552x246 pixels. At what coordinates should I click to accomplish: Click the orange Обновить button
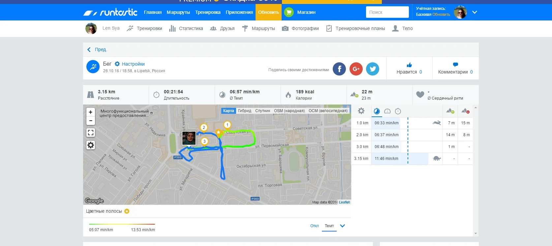268,12
